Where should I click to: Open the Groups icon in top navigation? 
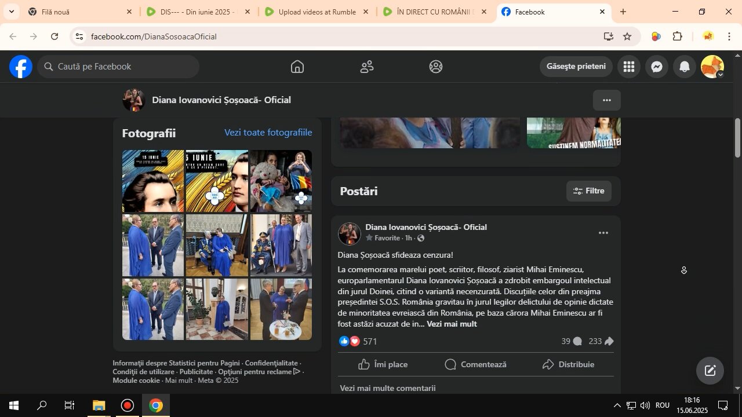pyautogui.click(x=436, y=67)
